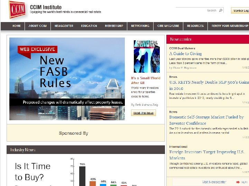Open the New FASB Rules banner
Screen dimensions: 249x186
coord(67,79)
